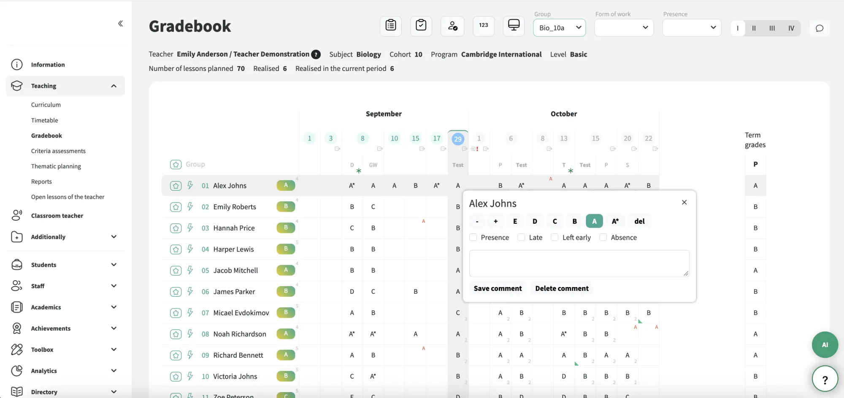
Task: Click the star icon for Jacob Mitchell
Action: click(176, 271)
